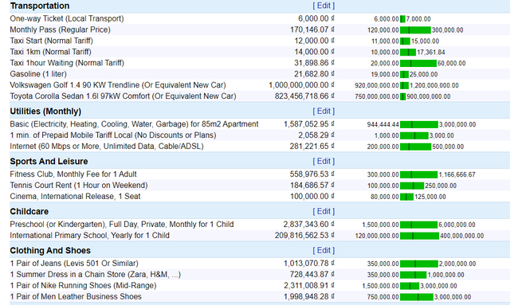Click the Gasoline (1 liter) range bar
The image size is (526, 305).
coord(404,74)
